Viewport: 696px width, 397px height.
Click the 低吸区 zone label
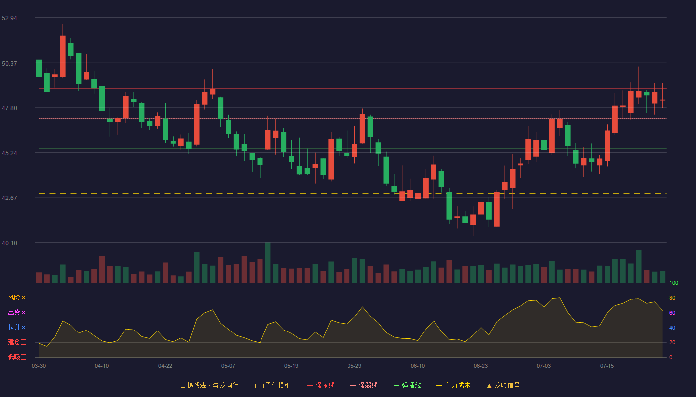pyautogui.click(x=17, y=357)
